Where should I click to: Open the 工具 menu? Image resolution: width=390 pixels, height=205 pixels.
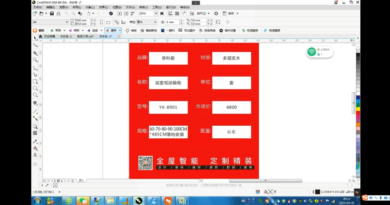point(157,7)
